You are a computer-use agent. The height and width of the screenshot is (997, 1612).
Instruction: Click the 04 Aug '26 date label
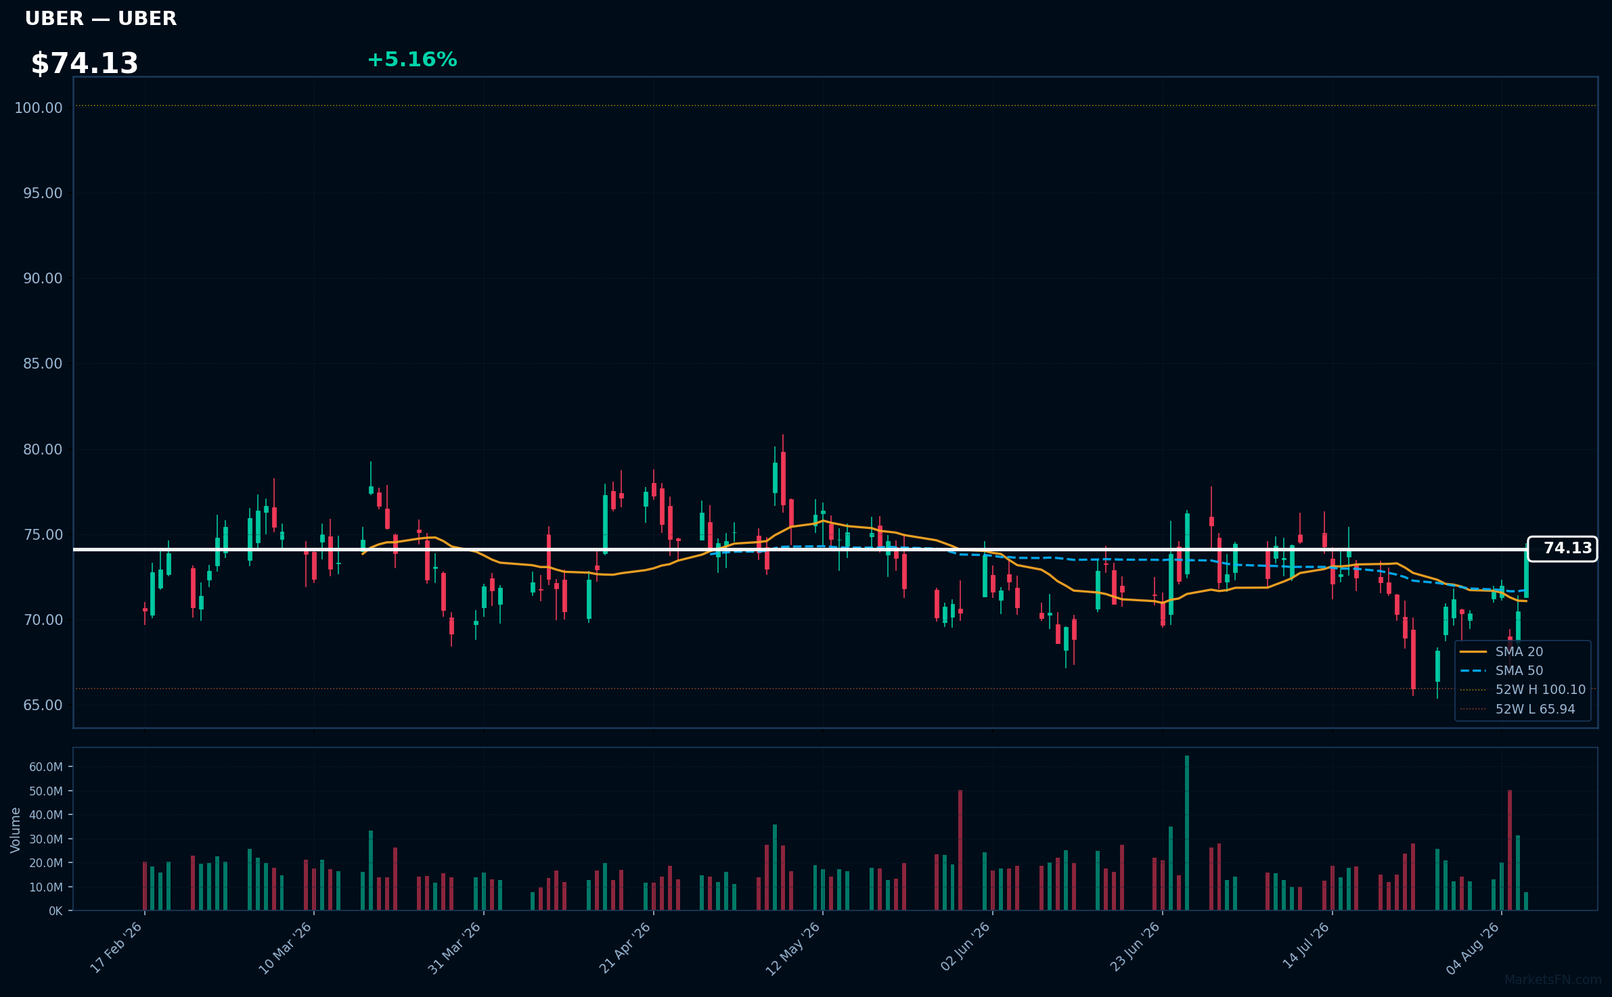[x=1473, y=948]
